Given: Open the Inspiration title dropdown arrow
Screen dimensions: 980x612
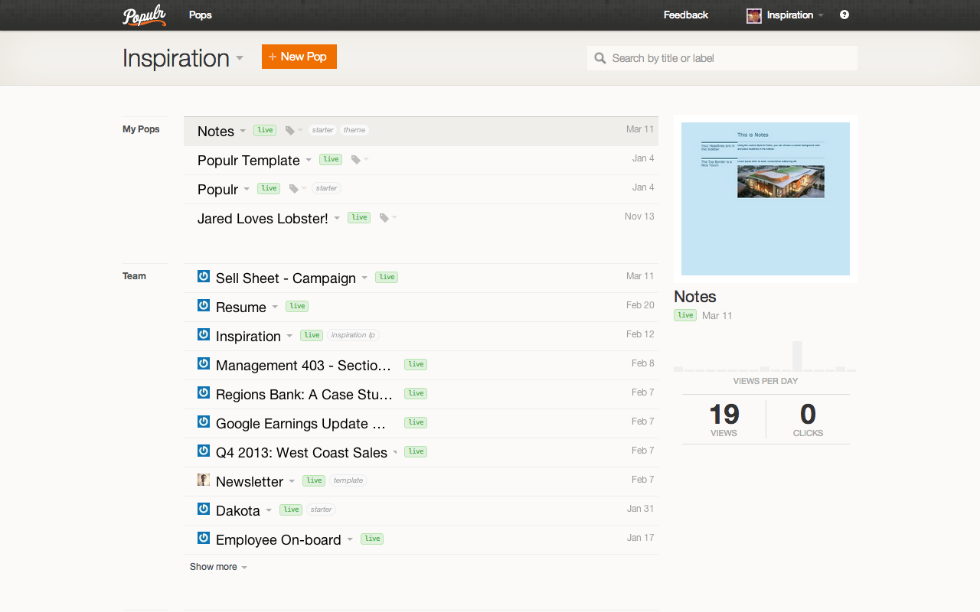Looking at the screenshot, I should 240,59.
